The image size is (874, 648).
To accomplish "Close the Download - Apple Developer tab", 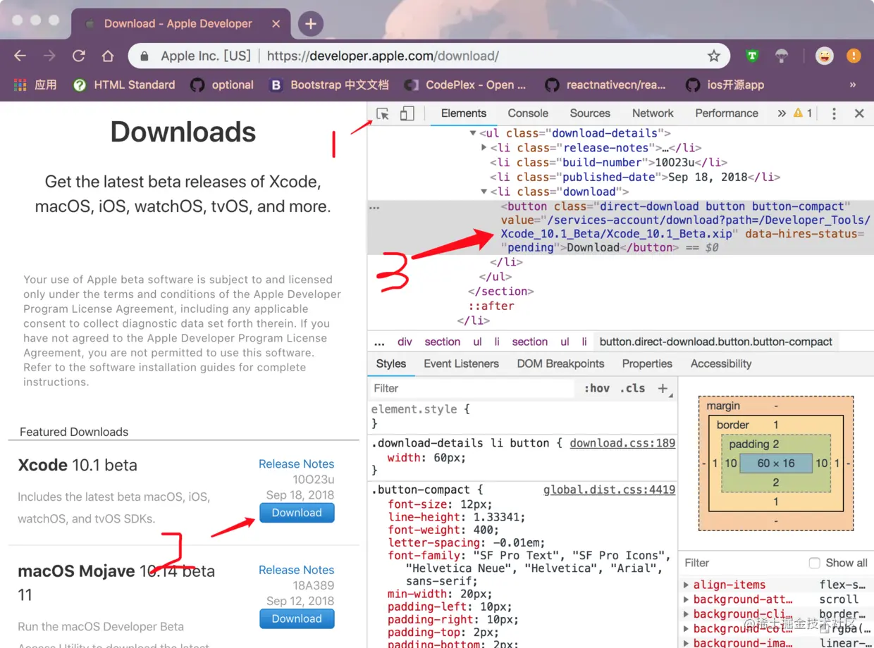I will point(276,24).
